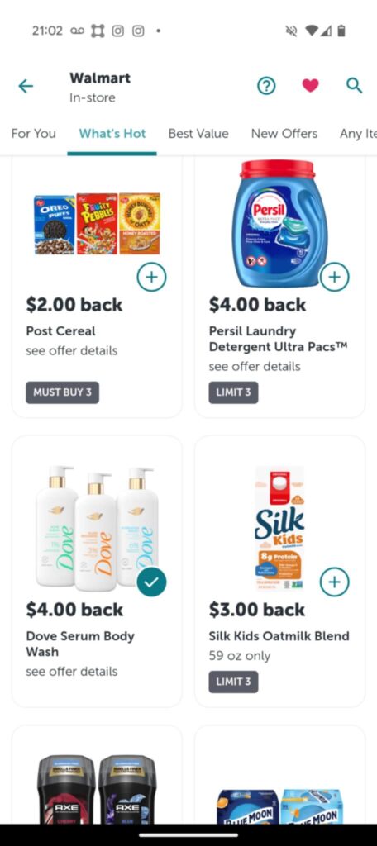Tap the pink heart favorite icon
This screenshot has width=377, height=846.
pos(310,85)
